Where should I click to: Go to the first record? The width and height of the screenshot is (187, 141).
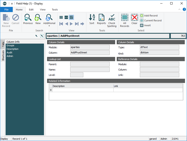click(61, 24)
